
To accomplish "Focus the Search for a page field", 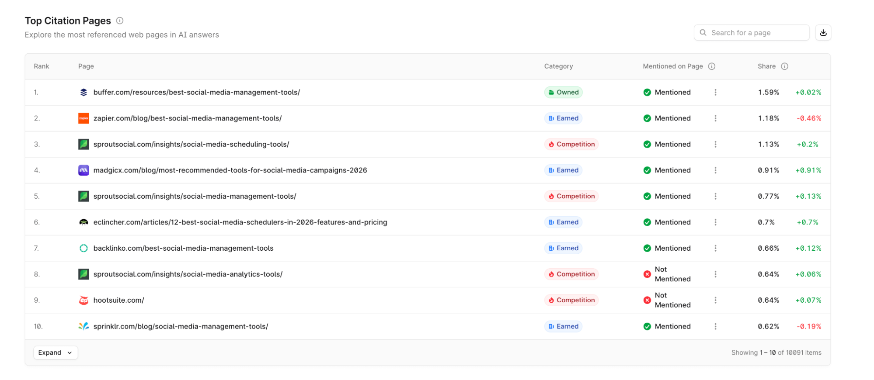I will 752,33.
